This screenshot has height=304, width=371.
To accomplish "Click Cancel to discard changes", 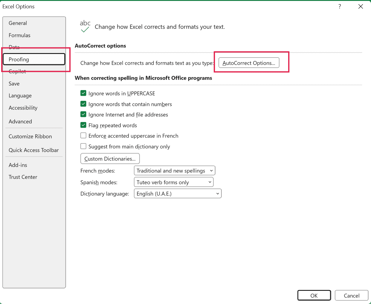I will pos(352,295).
